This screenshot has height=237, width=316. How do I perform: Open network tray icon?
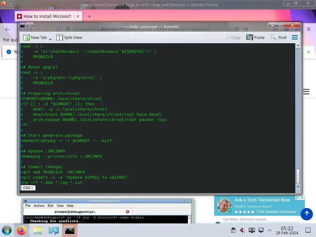(x=261, y=230)
